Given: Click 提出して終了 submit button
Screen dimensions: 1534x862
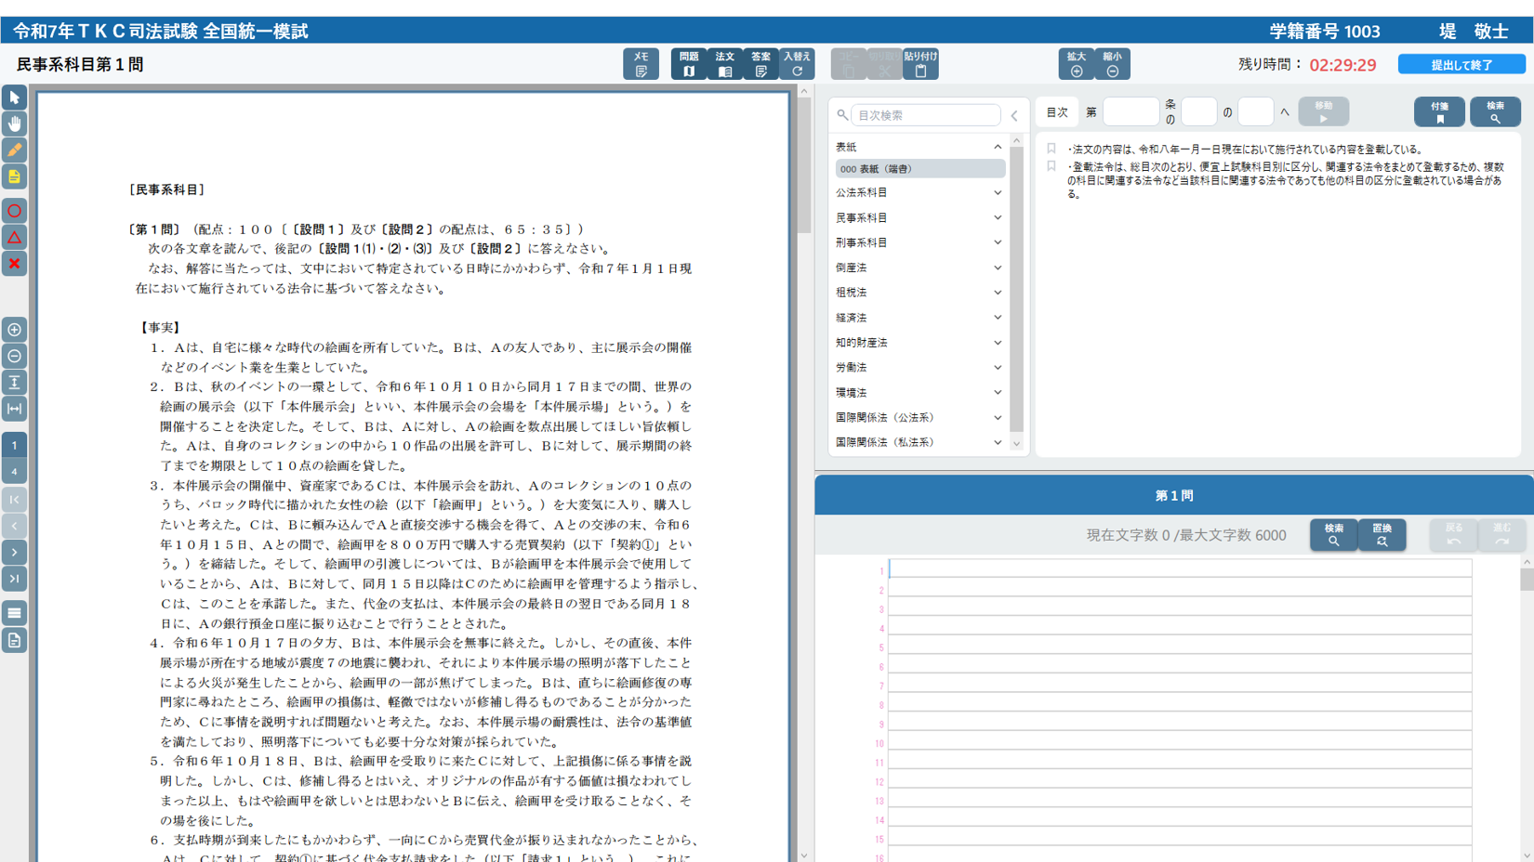Looking at the screenshot, I should 1461,64.
